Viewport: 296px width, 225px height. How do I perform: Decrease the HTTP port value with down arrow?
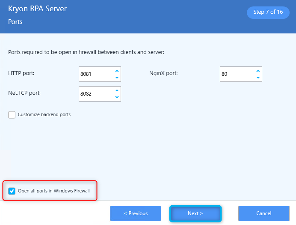coord(117,78)
